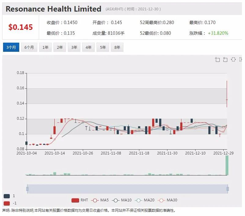The width and height of the screenshot is (245, 216).
Task: Click the 声明 disclaimer text at bottom
Action: 89,211
